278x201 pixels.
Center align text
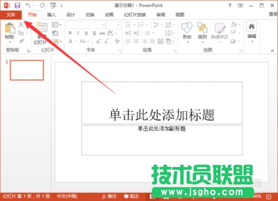[x=136, y=41]
